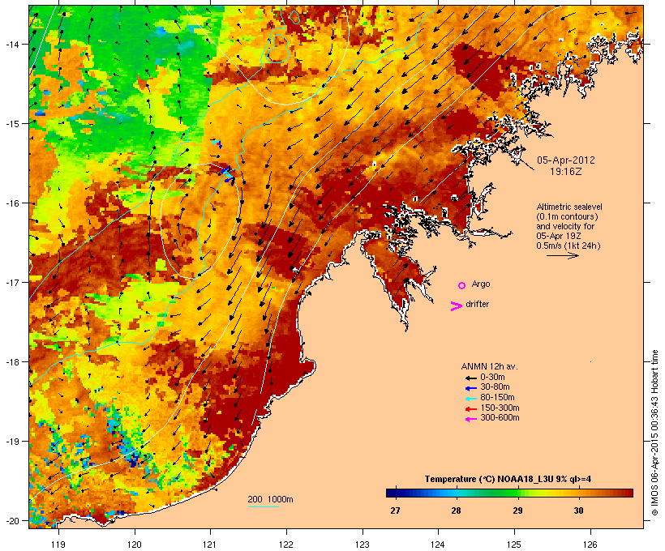Screen dimensions: 665x551
Task: Click the longitude axis label 121
Action: click(x=210, y=545)
